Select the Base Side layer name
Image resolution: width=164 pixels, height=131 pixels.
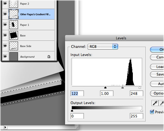[26, 46]
